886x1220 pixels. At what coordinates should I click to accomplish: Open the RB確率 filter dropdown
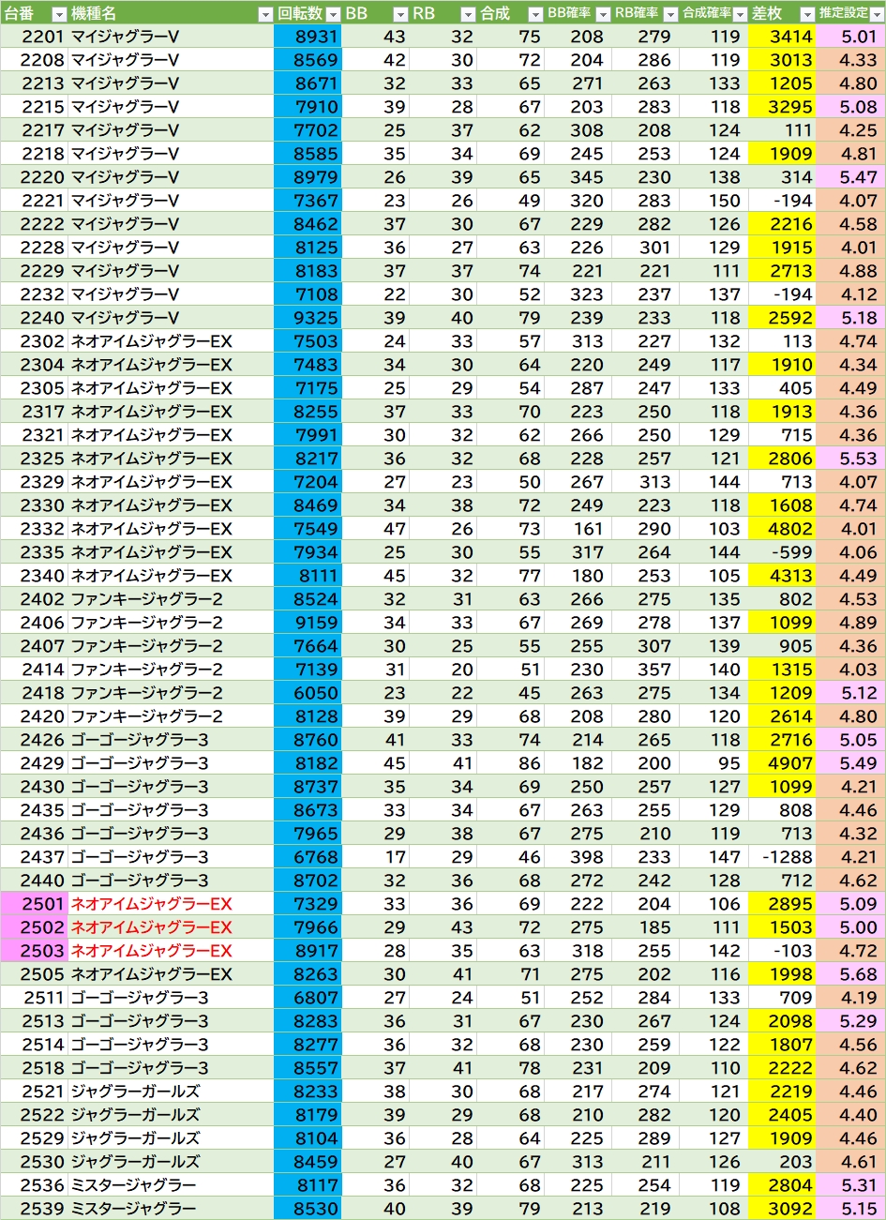[x=669, y=14]
